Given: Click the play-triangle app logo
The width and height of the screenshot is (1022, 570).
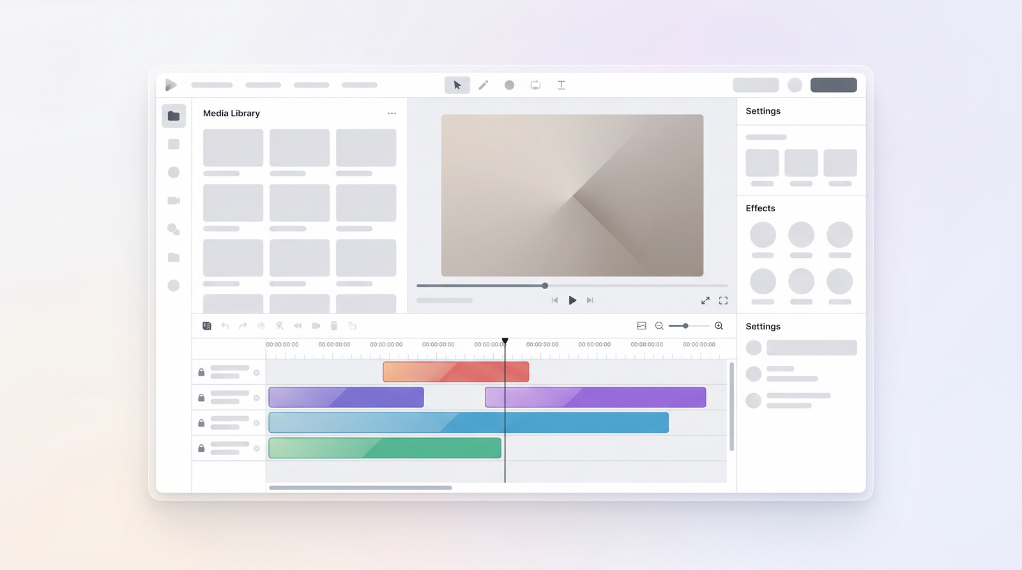Looking at the screenshot, I should point(171,85).
